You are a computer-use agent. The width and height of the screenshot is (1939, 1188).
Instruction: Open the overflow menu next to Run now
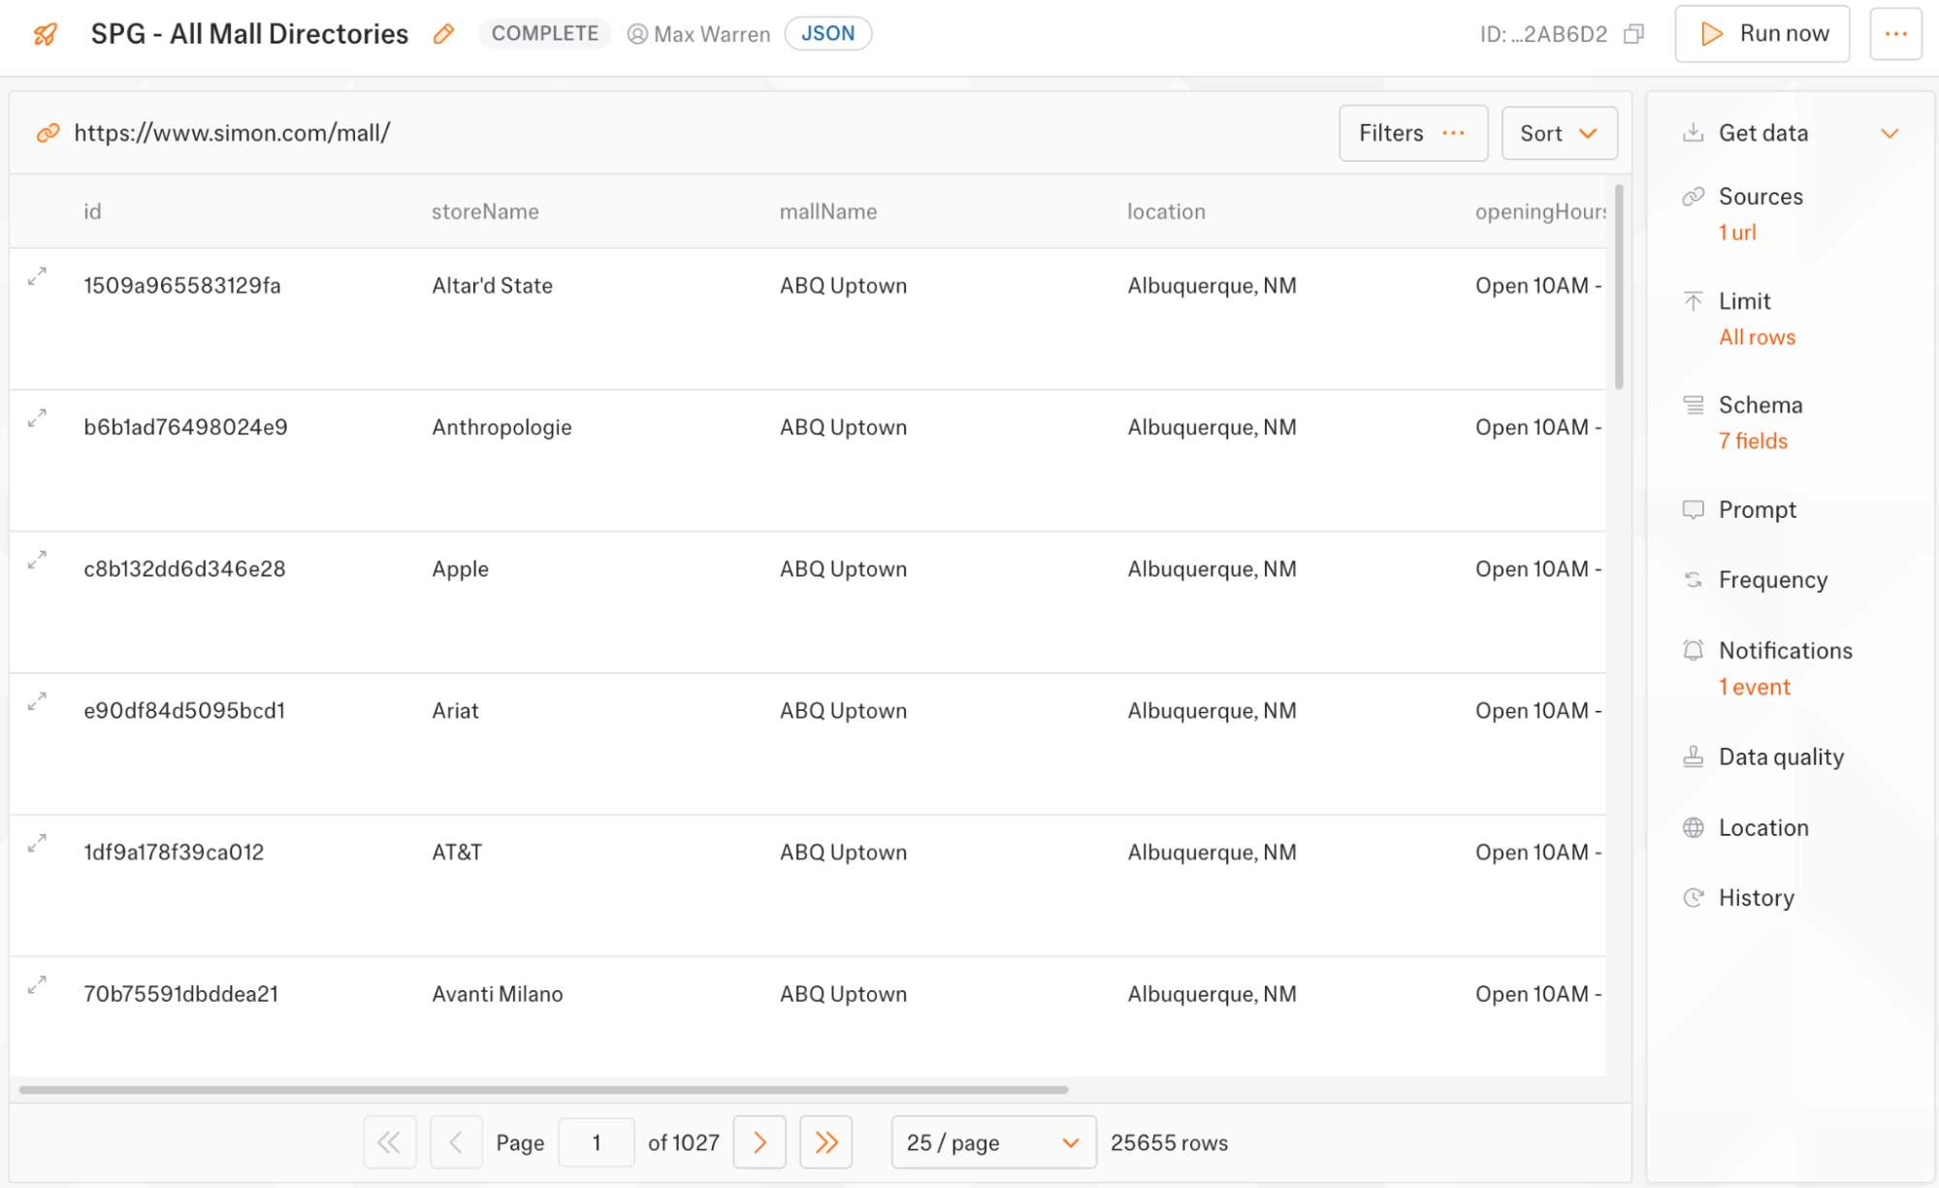point(1896,33)
